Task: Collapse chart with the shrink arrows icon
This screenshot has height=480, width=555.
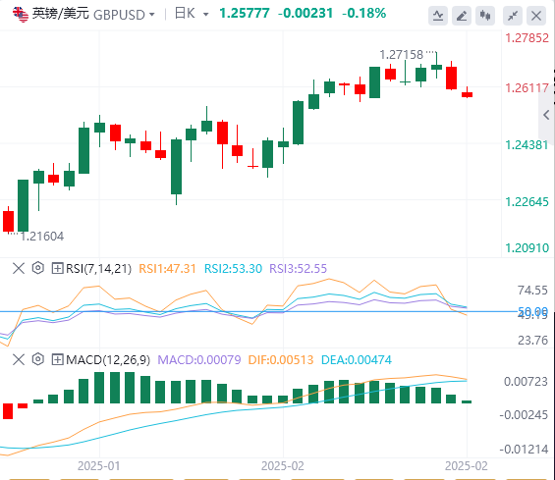Action: (x=513, y=16)
